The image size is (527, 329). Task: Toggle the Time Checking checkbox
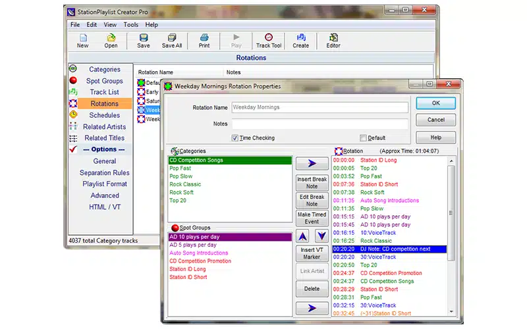(235, 138)
